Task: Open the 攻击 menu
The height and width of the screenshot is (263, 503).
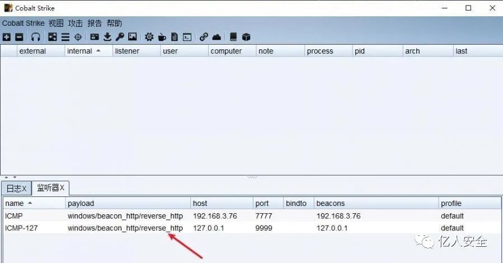Action: [76, 23]
